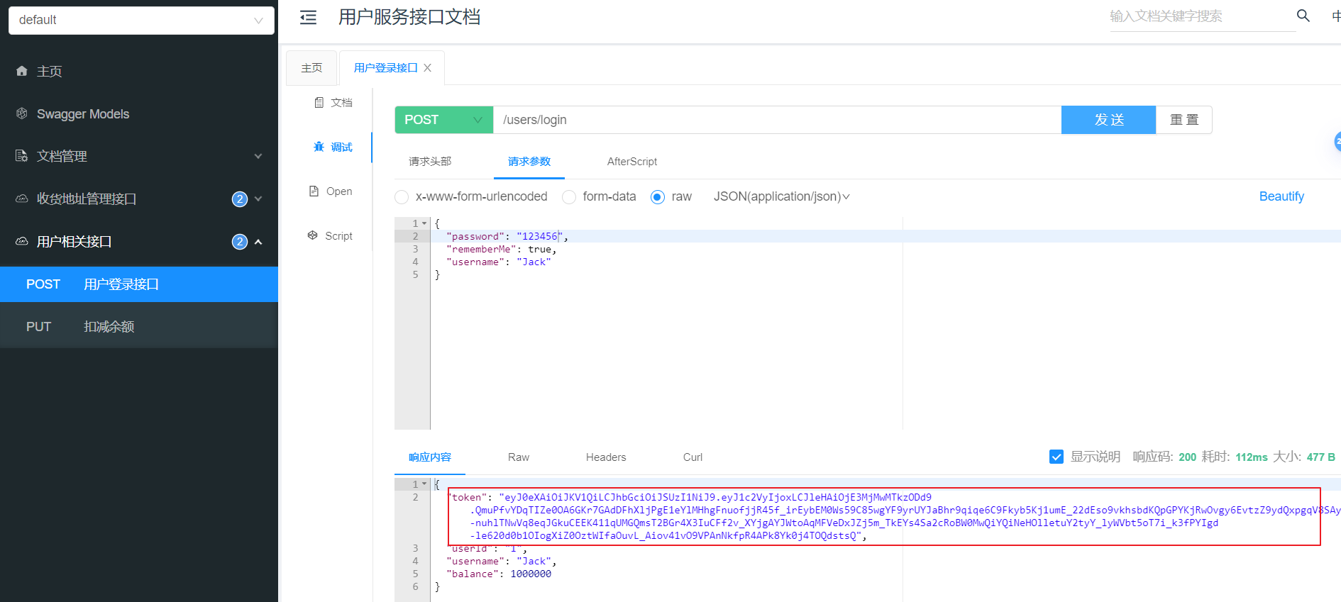Image resolution: width=1341 pixels, height=602 pixels.
Task: Select POST 用户登录接口 sidebar item
Action: click(139, 284)
